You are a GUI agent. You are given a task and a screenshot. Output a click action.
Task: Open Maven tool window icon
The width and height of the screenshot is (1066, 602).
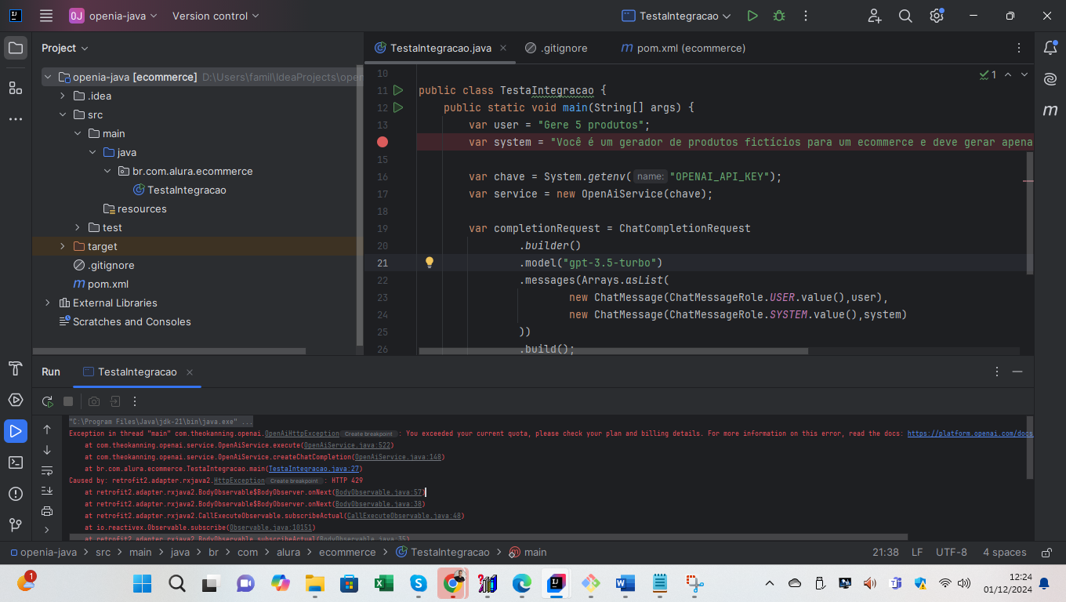[1050, 111]
